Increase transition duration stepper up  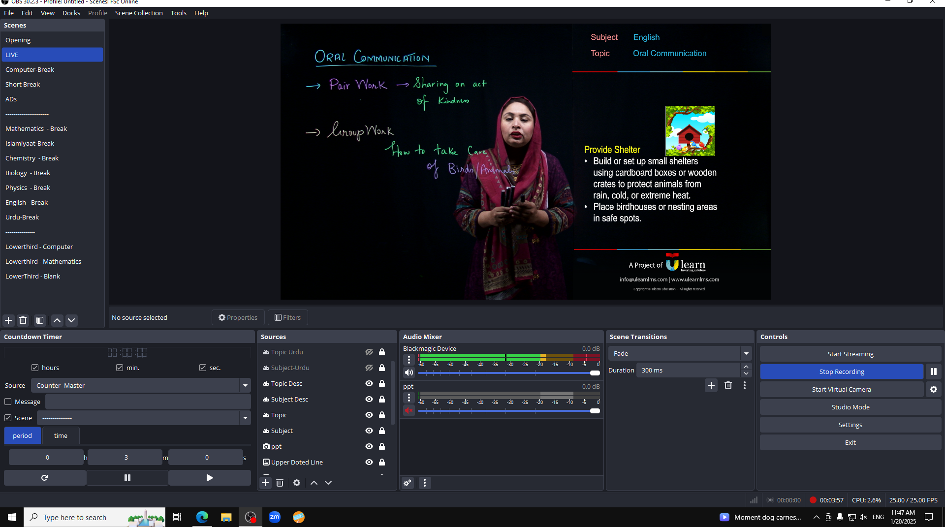pos(746,367)
